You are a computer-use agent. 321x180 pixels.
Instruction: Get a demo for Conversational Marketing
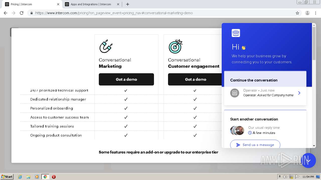126,79
